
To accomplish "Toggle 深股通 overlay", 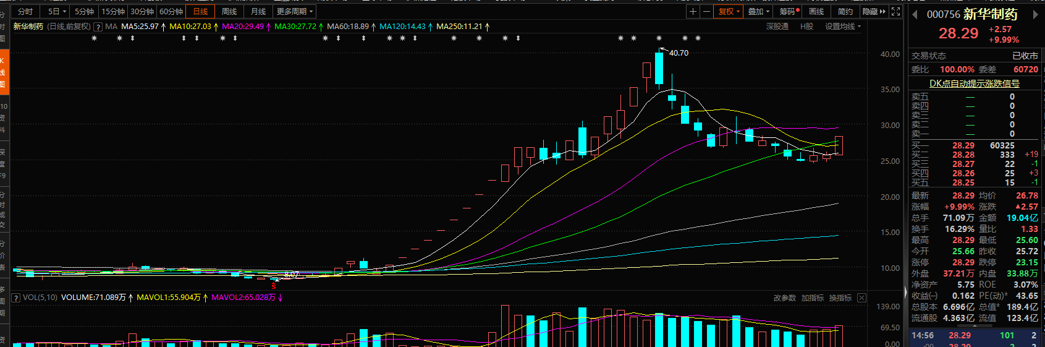I will coord(777,27).
